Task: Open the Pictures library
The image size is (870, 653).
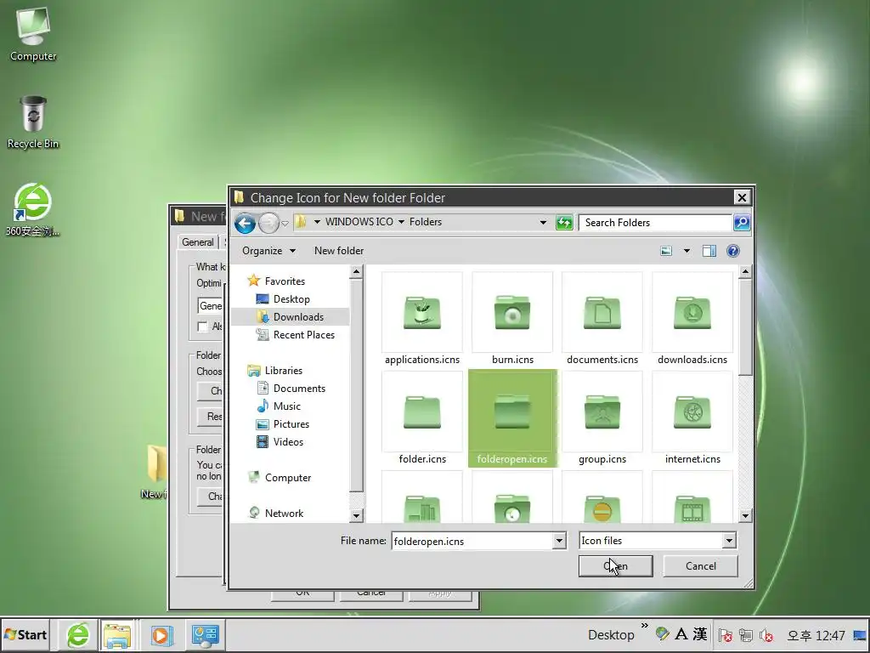Action: (291, 423)
